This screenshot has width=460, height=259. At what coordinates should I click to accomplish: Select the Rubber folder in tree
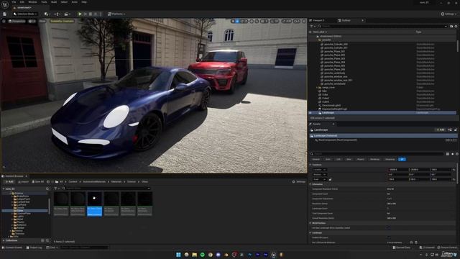tap(21, 228)
